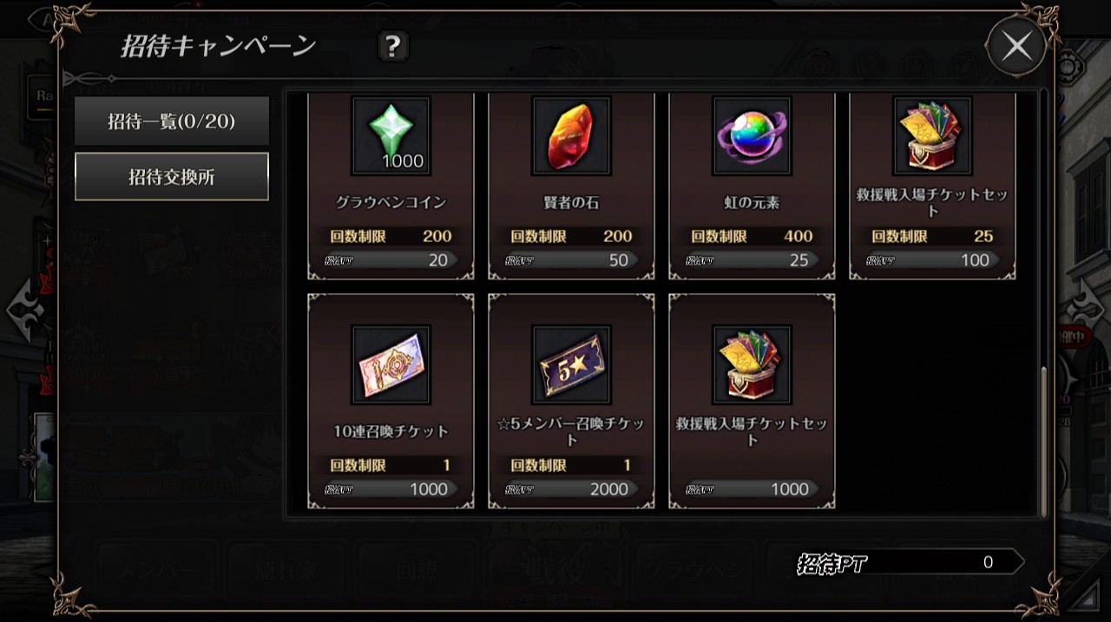Click the 虹の元素 item label
The image size is (1111, 622).
752,202
